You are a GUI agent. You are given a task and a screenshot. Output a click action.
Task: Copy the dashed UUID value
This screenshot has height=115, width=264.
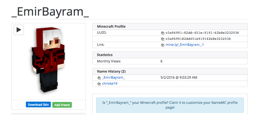coord(162,33)
